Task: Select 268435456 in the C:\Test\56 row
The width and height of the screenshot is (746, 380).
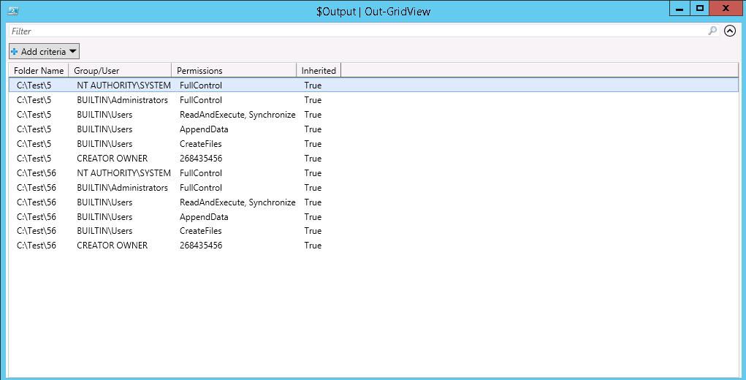Action: [201, 246]
